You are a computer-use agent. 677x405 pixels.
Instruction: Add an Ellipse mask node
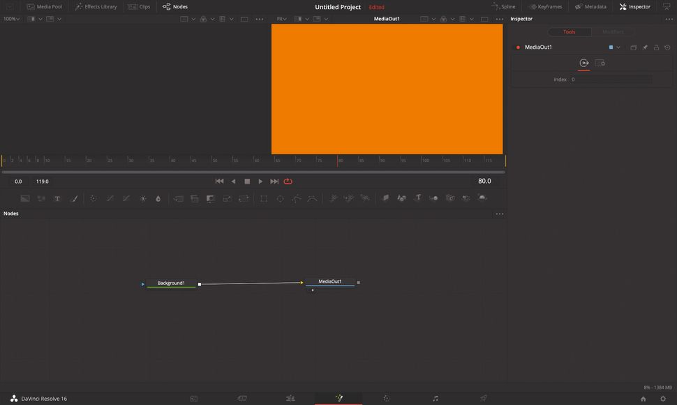tap(279, 198)
